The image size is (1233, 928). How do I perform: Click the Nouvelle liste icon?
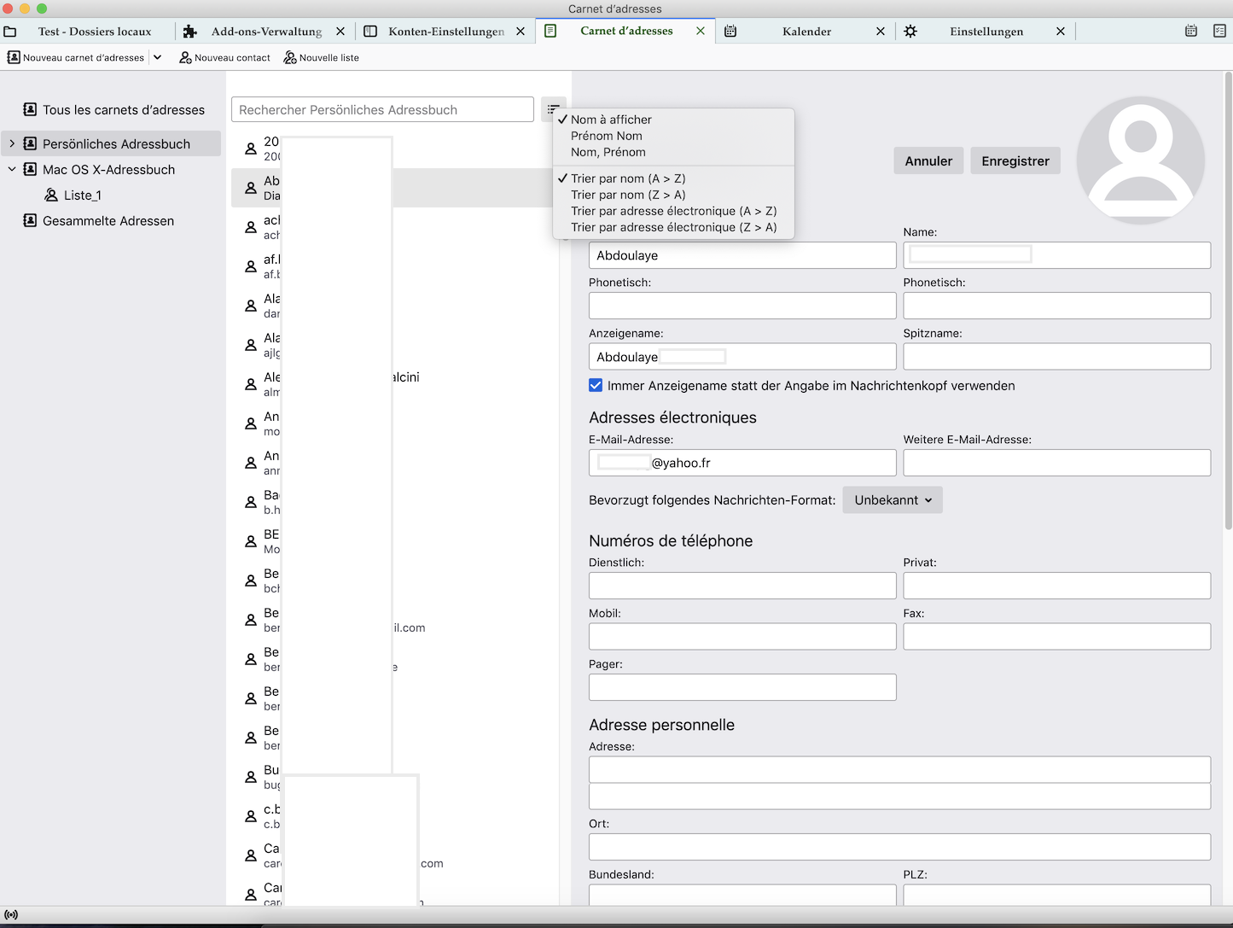tap(290, 58)
